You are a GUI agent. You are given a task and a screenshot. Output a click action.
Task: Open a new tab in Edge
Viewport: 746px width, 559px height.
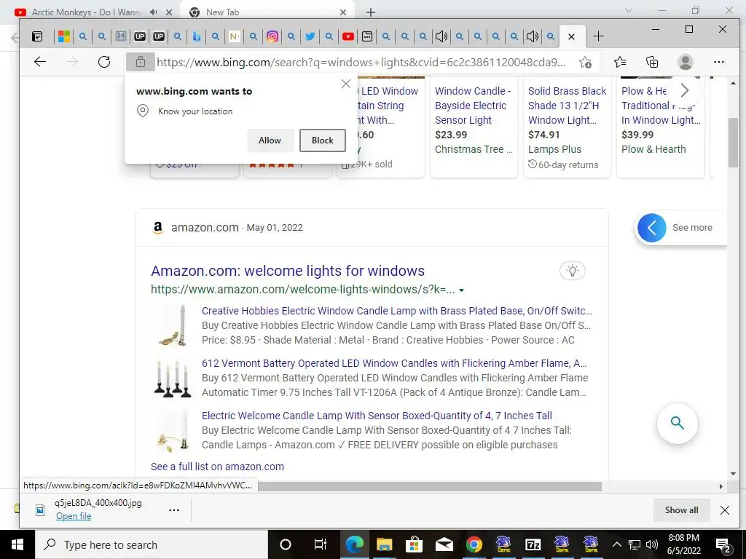[x=599, y=36]
